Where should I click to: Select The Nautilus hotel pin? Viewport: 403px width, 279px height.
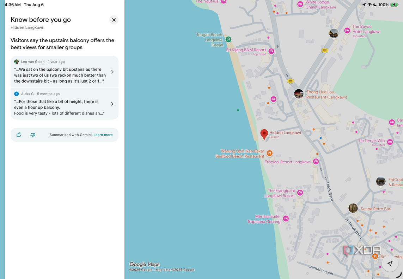[x=223, y=2]
